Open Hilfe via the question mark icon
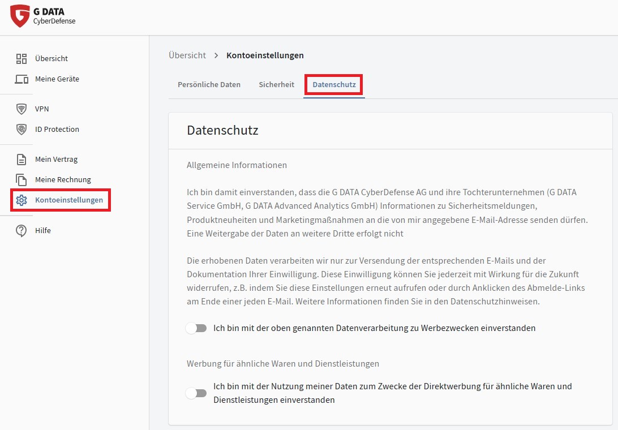This screenshot has width=618, height=430. pyautogui.click(x=22, y=230)
